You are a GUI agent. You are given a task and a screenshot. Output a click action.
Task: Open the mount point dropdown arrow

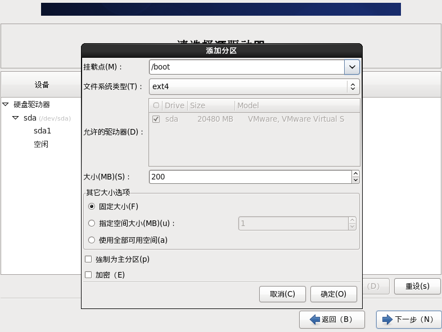tap(352, 67)
